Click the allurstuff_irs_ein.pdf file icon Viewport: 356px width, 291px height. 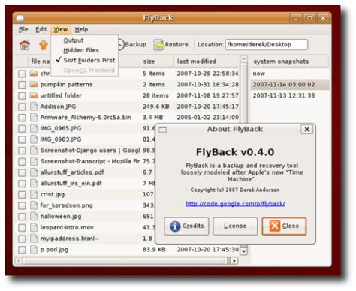[34, 183]
